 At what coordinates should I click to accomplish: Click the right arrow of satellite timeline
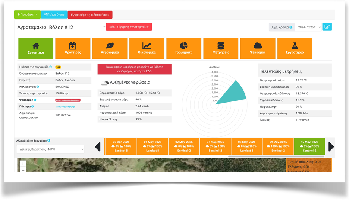pyautogui.click(x=331, y=147)
